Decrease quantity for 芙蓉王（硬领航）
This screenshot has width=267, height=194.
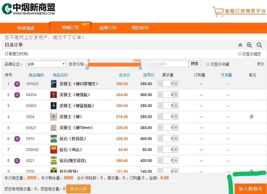[x=160, y=94]
